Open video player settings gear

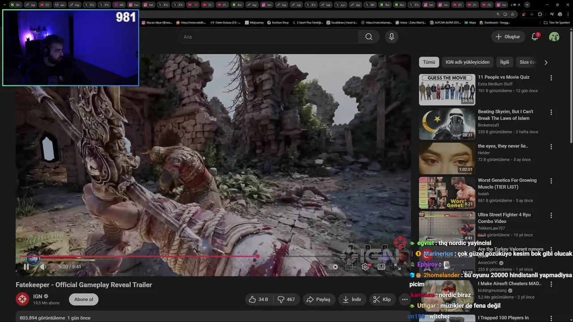365,267
